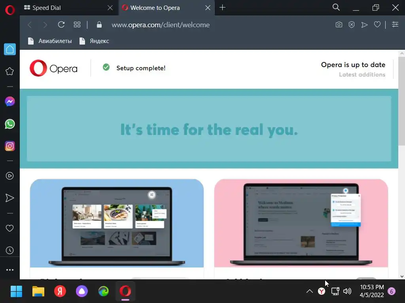Open the Opera main menu logo
405x303 pixels.
click(10, 10)
